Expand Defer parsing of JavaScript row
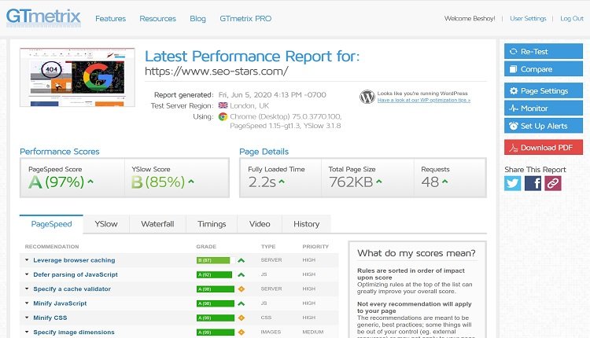 (x=76, y=274)
